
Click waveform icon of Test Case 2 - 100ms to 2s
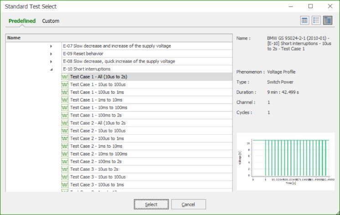[x=65, y=161]
